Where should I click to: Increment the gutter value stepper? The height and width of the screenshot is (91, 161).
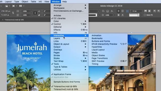(130, 10)
